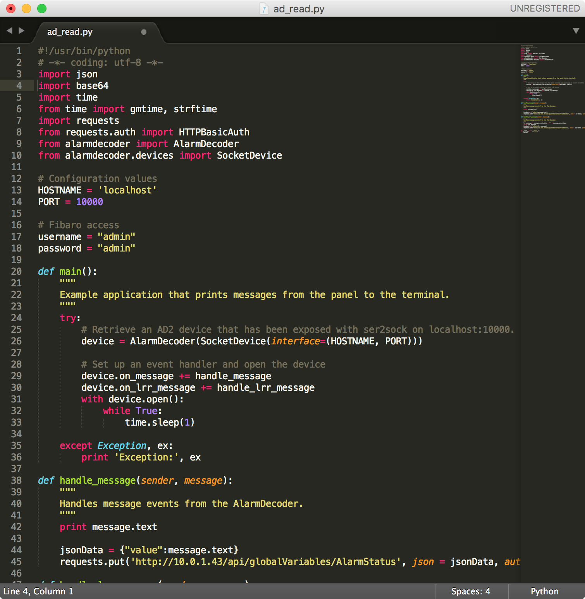Click 'print message.text' statement
The image size is (585, 599).
pos(108,527)
